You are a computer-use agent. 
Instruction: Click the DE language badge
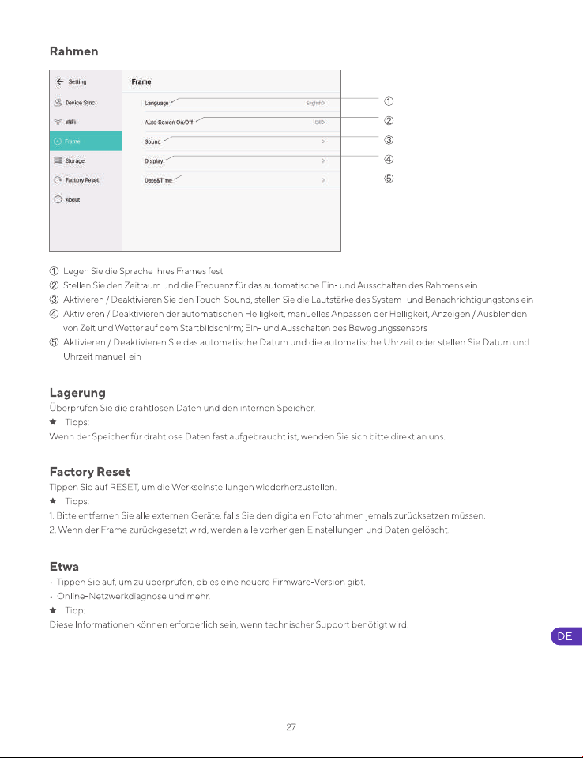(x=566, y=636)
